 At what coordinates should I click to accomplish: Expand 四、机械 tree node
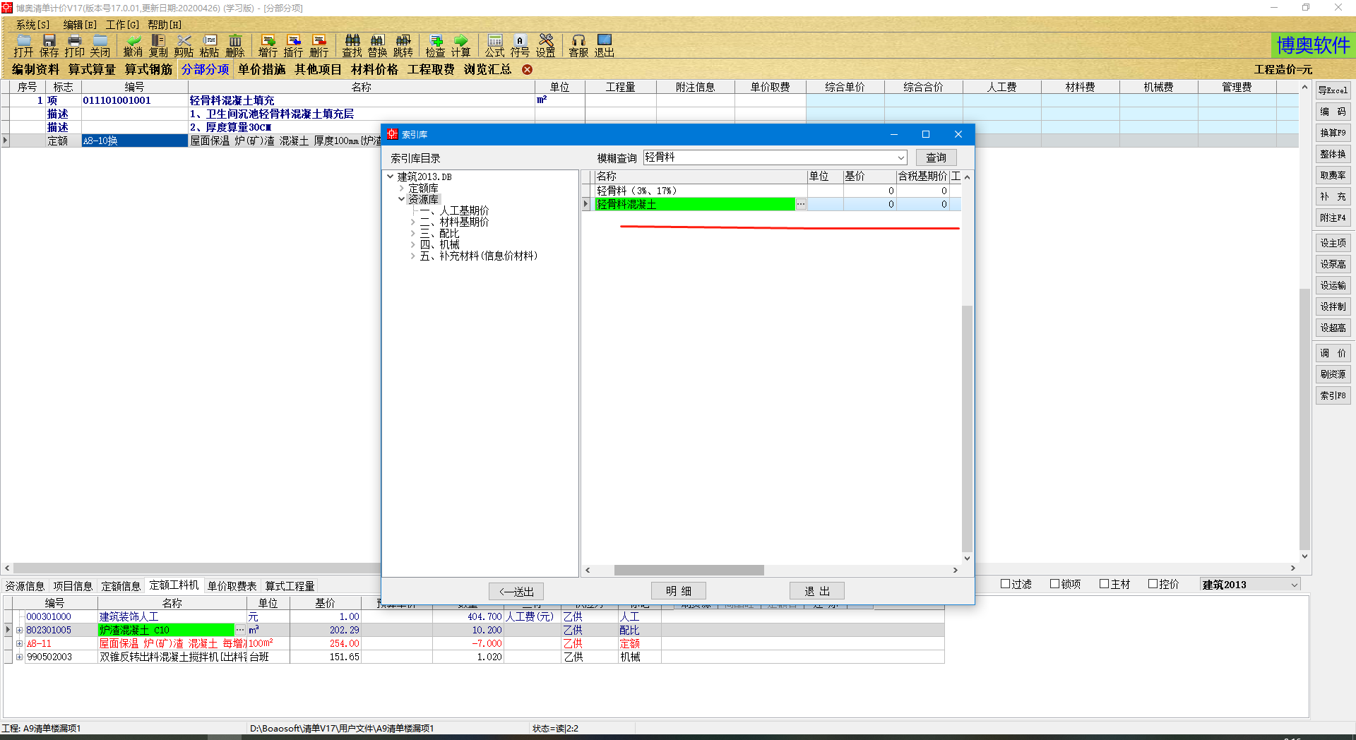pos(413,244)
